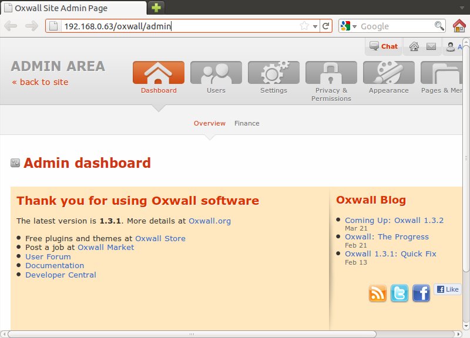Click the vertical scrollbar thumb
This screenshot has width=470, height=338.
[466, 157]
